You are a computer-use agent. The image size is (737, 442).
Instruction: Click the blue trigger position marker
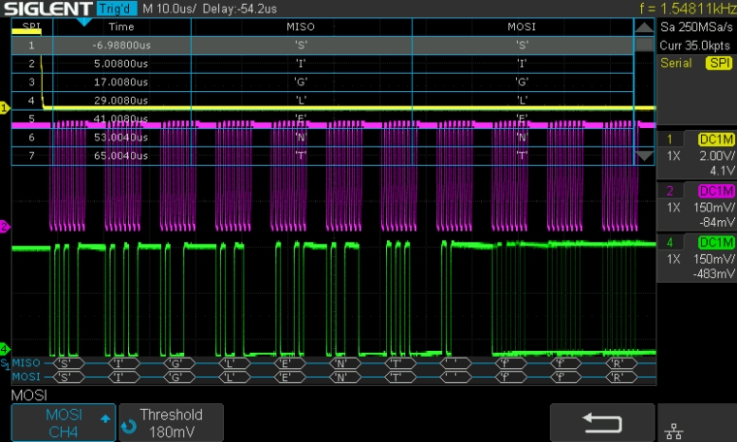pyautogui.click(x=84, y=20)
